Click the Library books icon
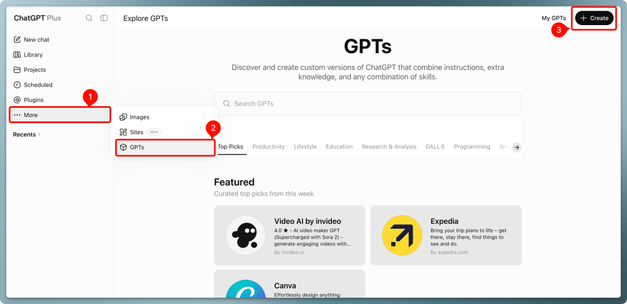Screen dimensions: 627x304 [17, 55]
